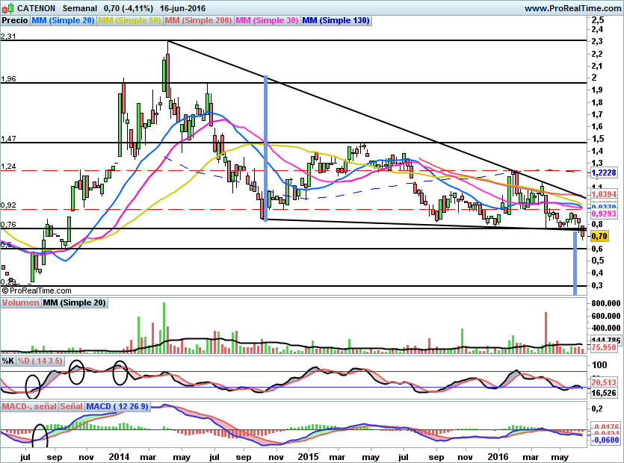Viewport: 624px width, 463px height.
Task: Click the 1,0394 red price tag
Action: [x=604, y=194]
